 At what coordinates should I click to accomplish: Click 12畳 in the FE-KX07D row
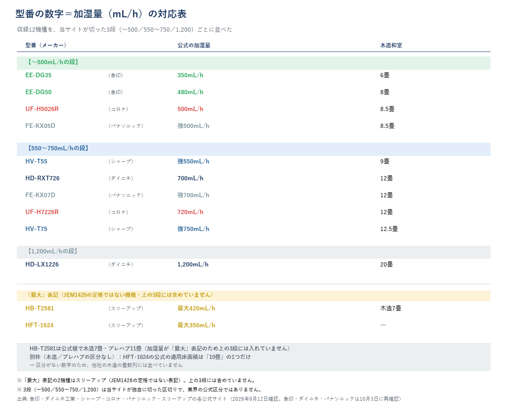click(x=387, y=195)
